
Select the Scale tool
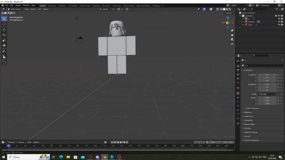point(4,40)
